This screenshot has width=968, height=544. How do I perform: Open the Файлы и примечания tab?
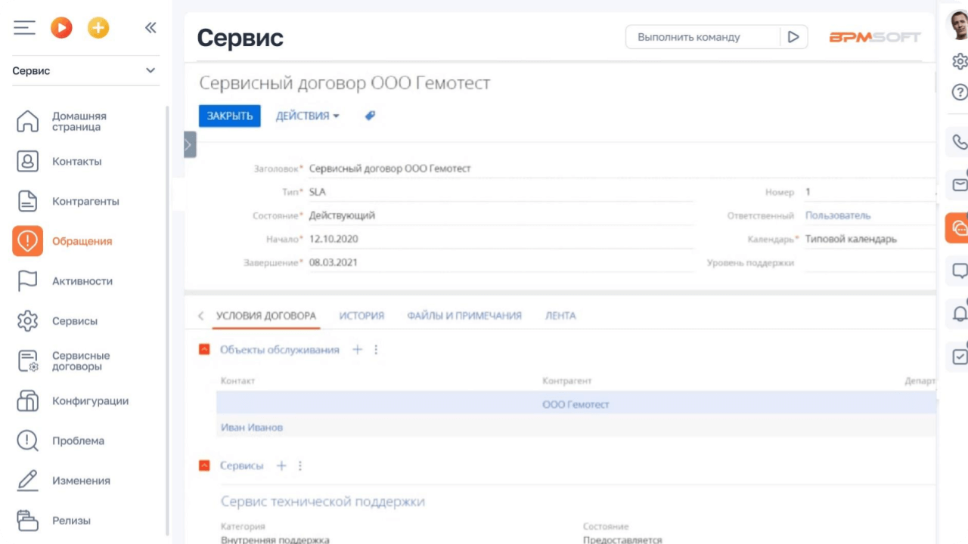tap(464, 316)
